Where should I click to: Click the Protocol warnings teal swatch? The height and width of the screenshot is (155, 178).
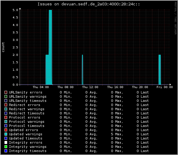6,122
